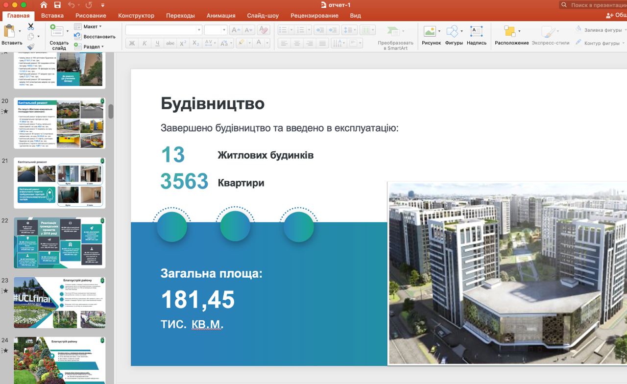Activate the format painter brush
Screen dimensions: 627x384
coord(31,47)
